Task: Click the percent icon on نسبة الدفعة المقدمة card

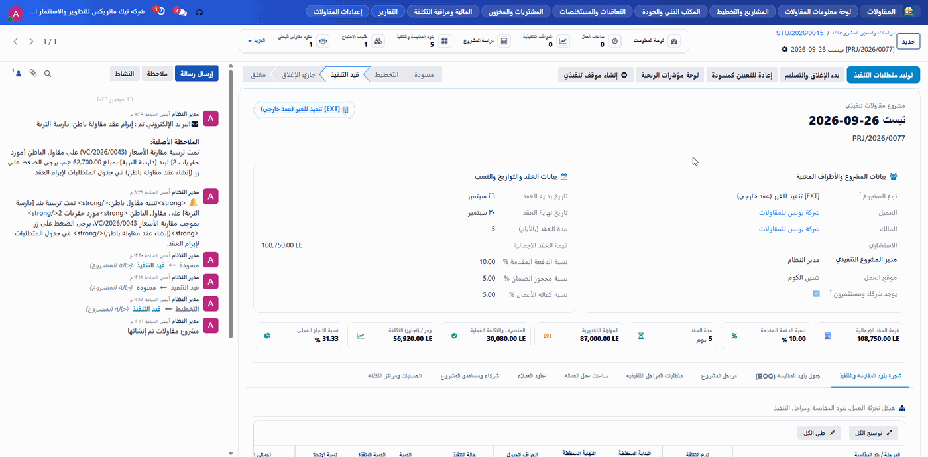Action: tap(734, 336)
